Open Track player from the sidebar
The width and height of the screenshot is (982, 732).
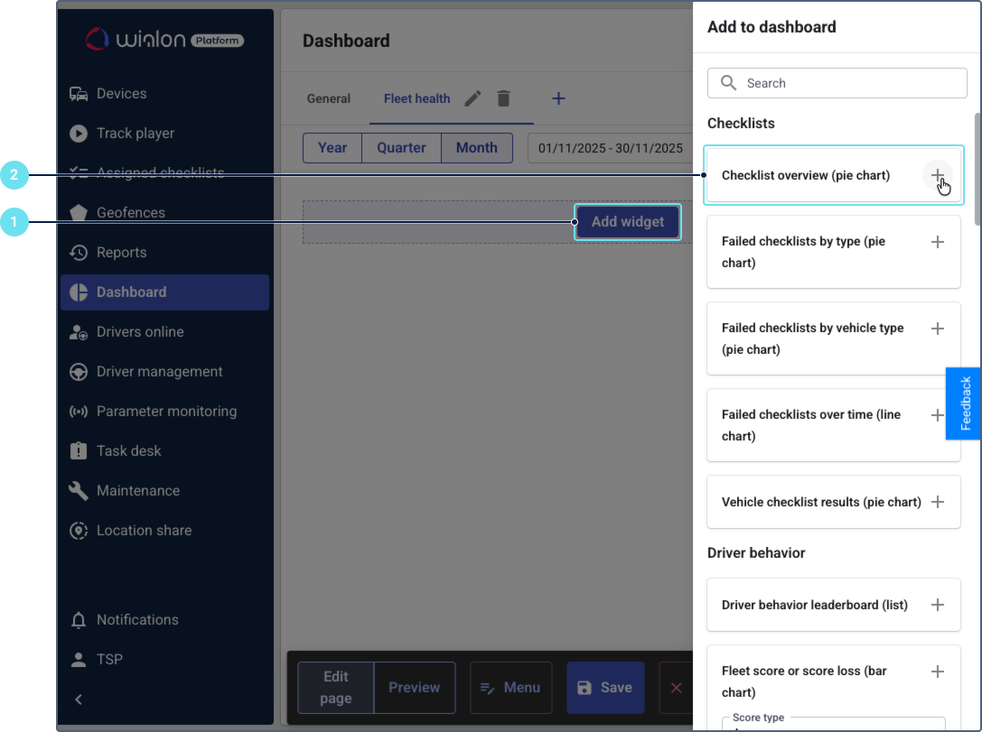tap(136, 134)
